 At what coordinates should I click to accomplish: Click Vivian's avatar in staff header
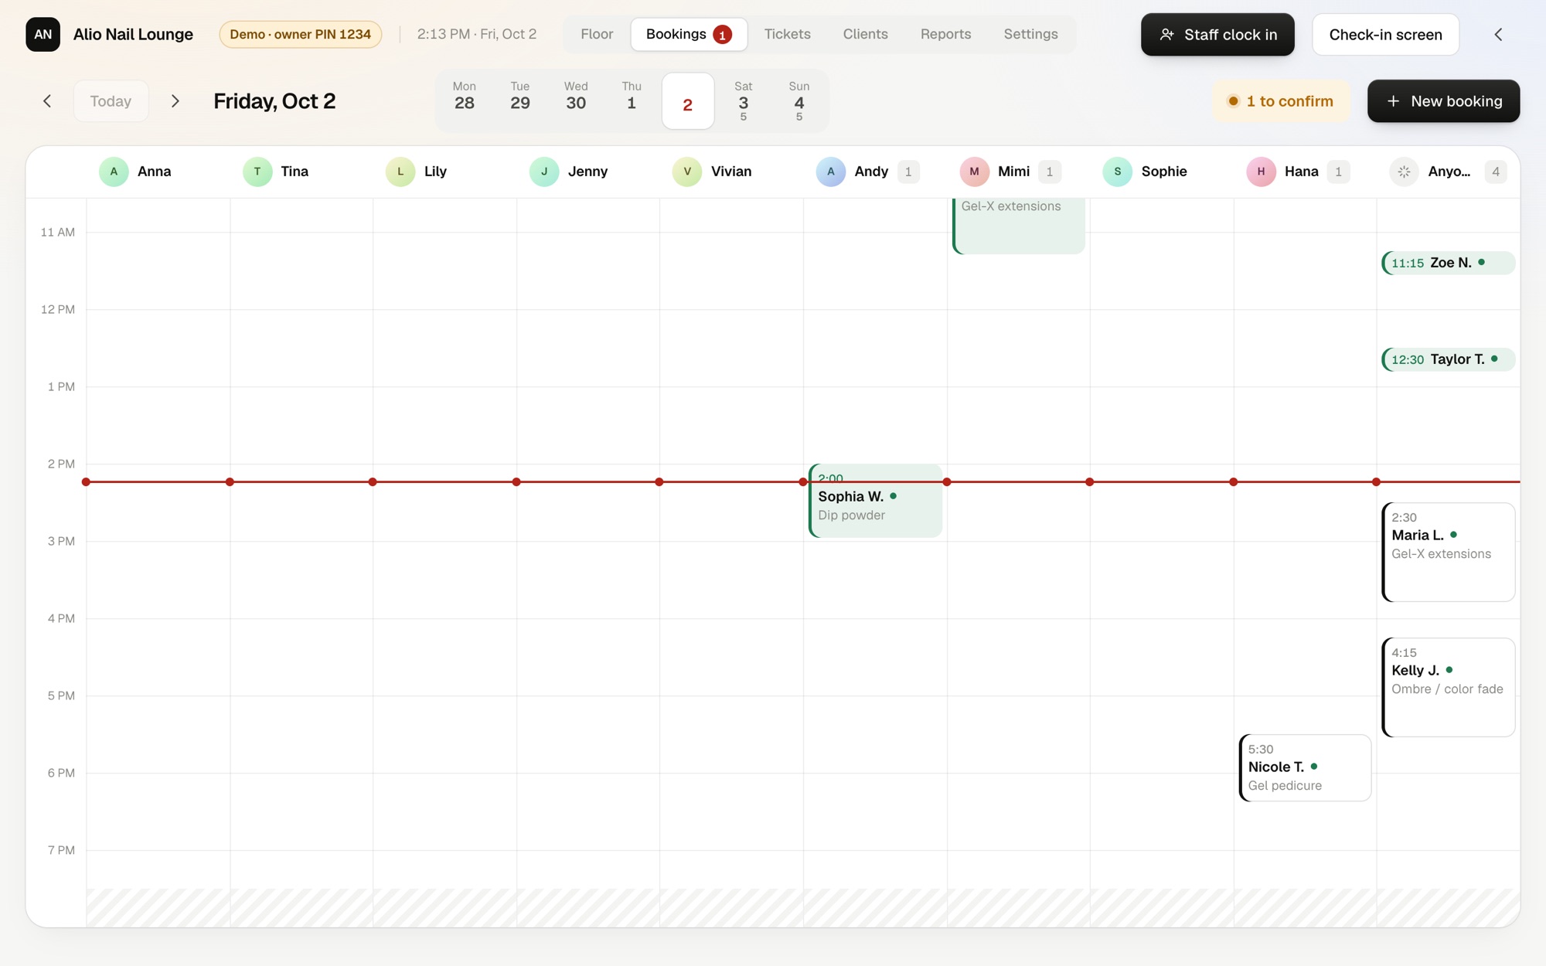pyautogui.click(x=687, y=172)
